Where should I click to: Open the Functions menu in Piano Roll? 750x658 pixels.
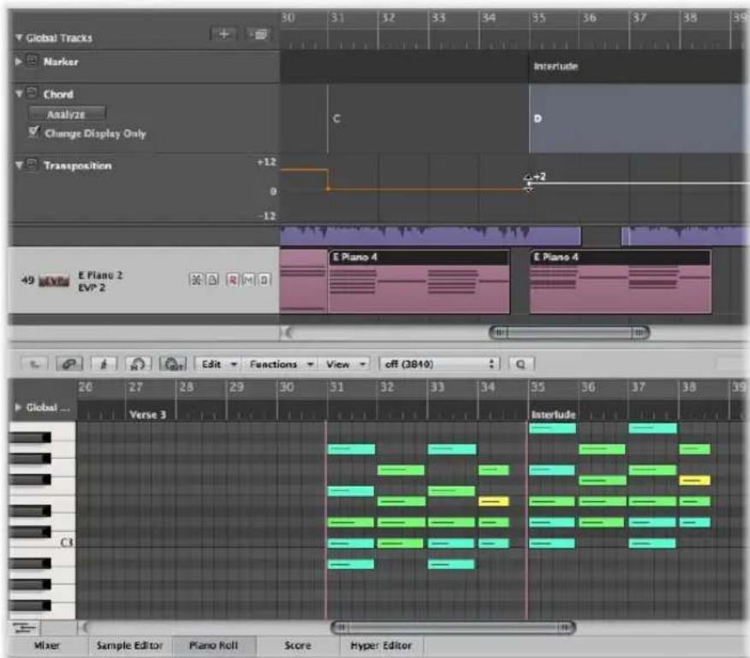[281, 365]
